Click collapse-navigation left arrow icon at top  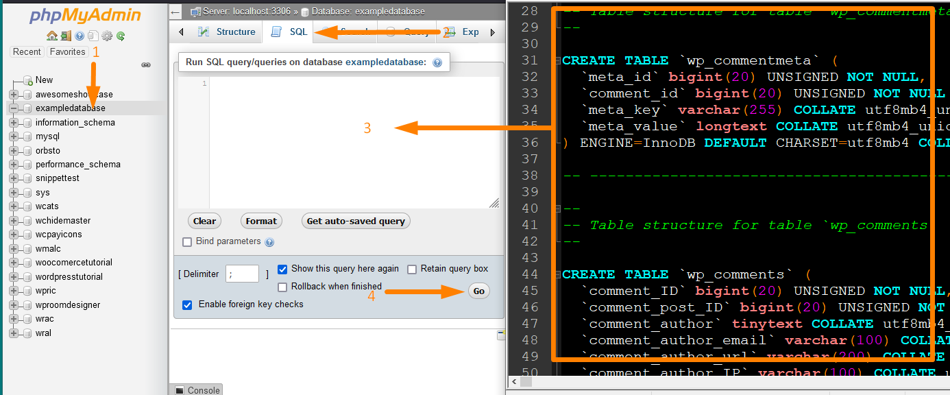[175, 12]
